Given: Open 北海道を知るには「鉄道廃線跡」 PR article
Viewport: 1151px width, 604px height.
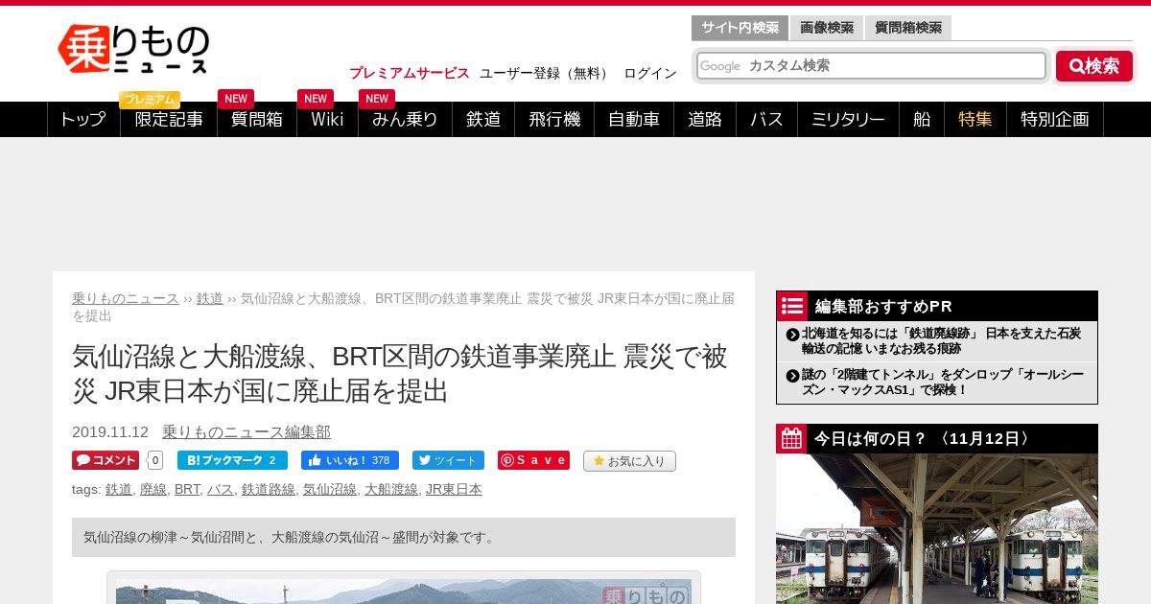Looking at the screenshot, I should click(941, 340).
